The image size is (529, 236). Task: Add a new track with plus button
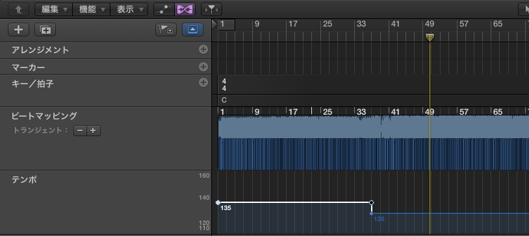point(18,30)
